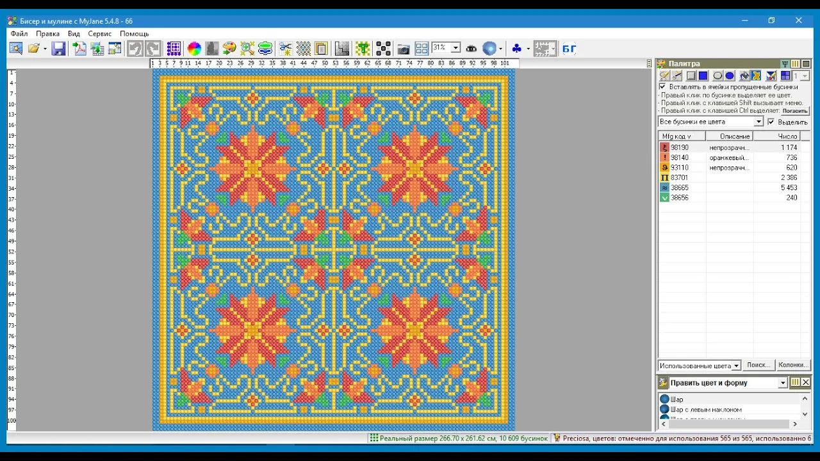
Task: Click the export to PDF icon
Action: coord(79,48)
